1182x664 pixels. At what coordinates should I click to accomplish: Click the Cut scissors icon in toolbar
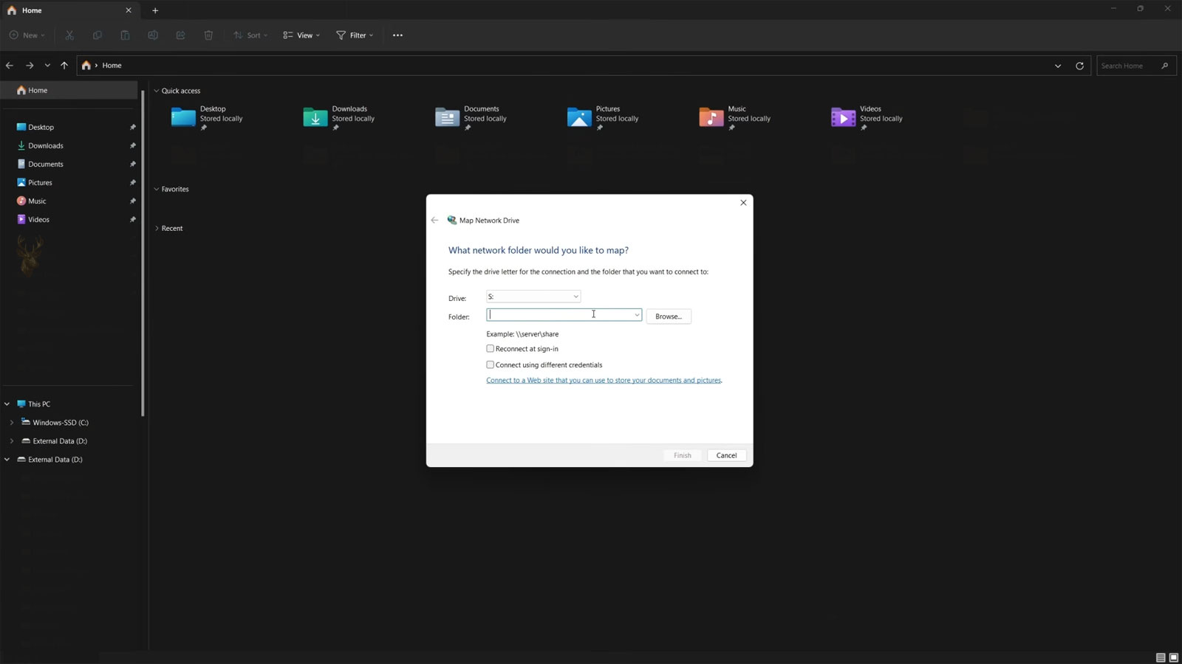[x=69, y=35]
